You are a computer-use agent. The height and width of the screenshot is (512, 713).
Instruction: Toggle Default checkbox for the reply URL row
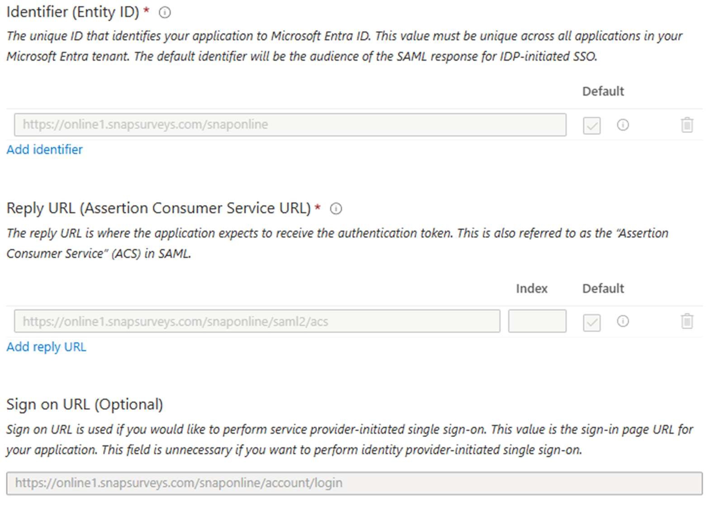[591, 322]
